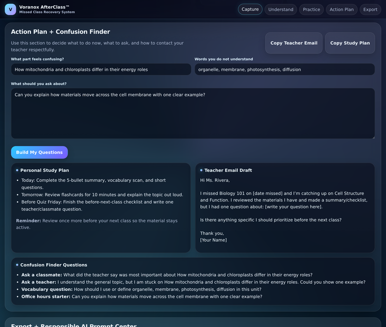
Task: Click into the 'What should you ask about?' textarea
Action: point(193,113)
